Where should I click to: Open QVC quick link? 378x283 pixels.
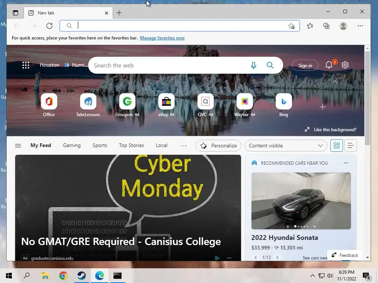(x=205, y=105)
